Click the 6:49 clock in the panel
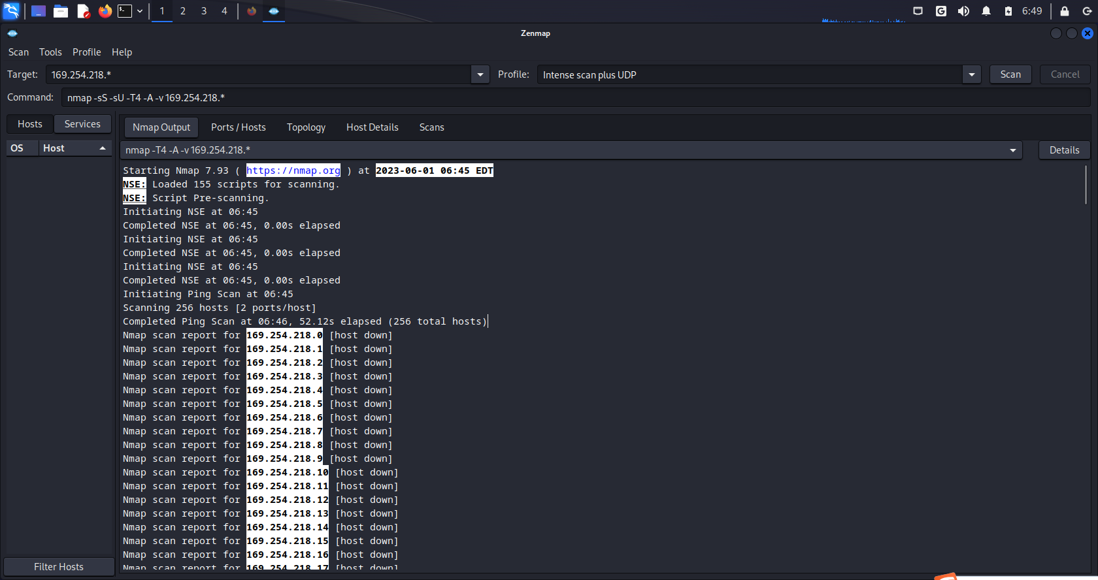1098x580 pixels. coord(1032,11)
